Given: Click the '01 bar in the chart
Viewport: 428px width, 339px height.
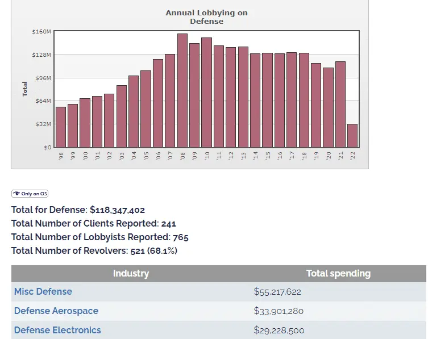Looking at the screenshot, I should tap(97, 122).
